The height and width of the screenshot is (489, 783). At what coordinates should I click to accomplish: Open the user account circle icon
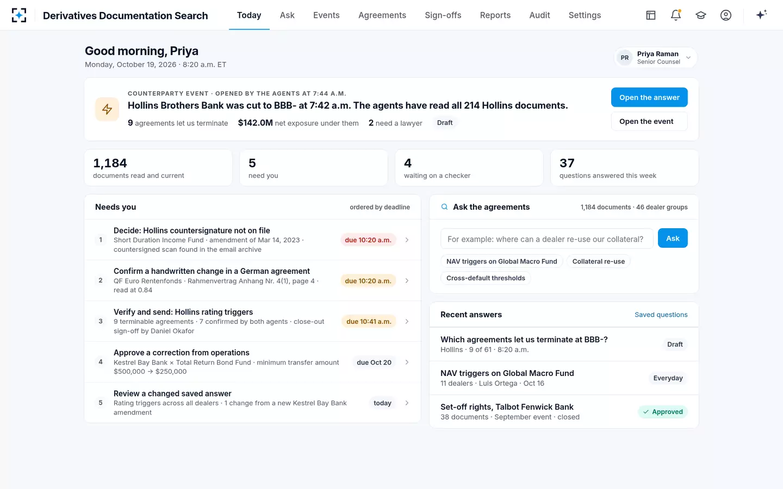(726, 15)
